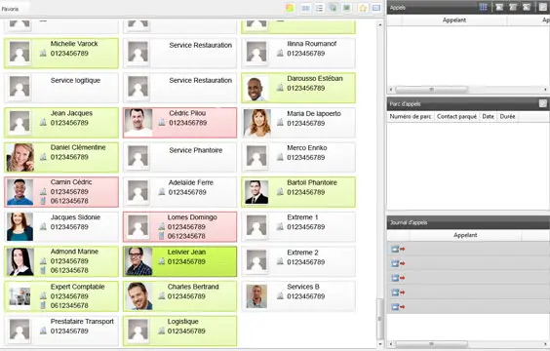Click Contact parqué column header

pyautogui.click(x=456, y=116)
